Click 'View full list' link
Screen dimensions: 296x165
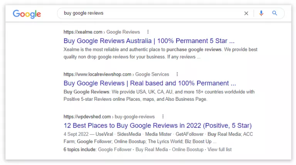coord(220,150)
